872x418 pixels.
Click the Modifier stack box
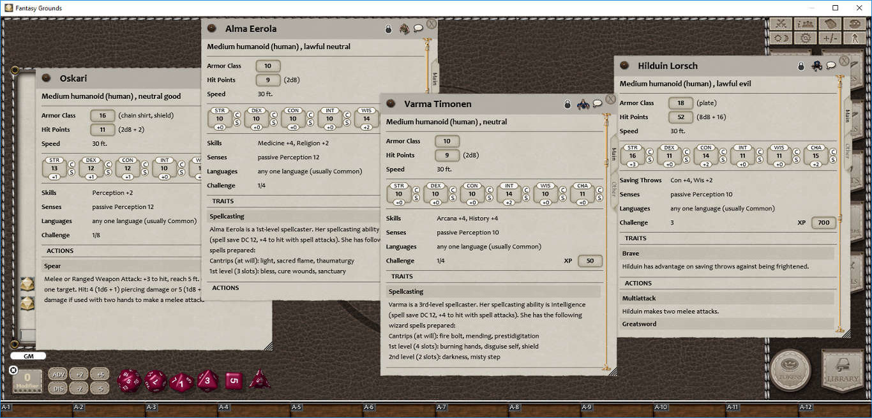(26, 380)
